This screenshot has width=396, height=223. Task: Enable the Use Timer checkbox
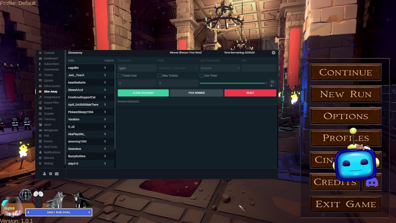[202, 76]
